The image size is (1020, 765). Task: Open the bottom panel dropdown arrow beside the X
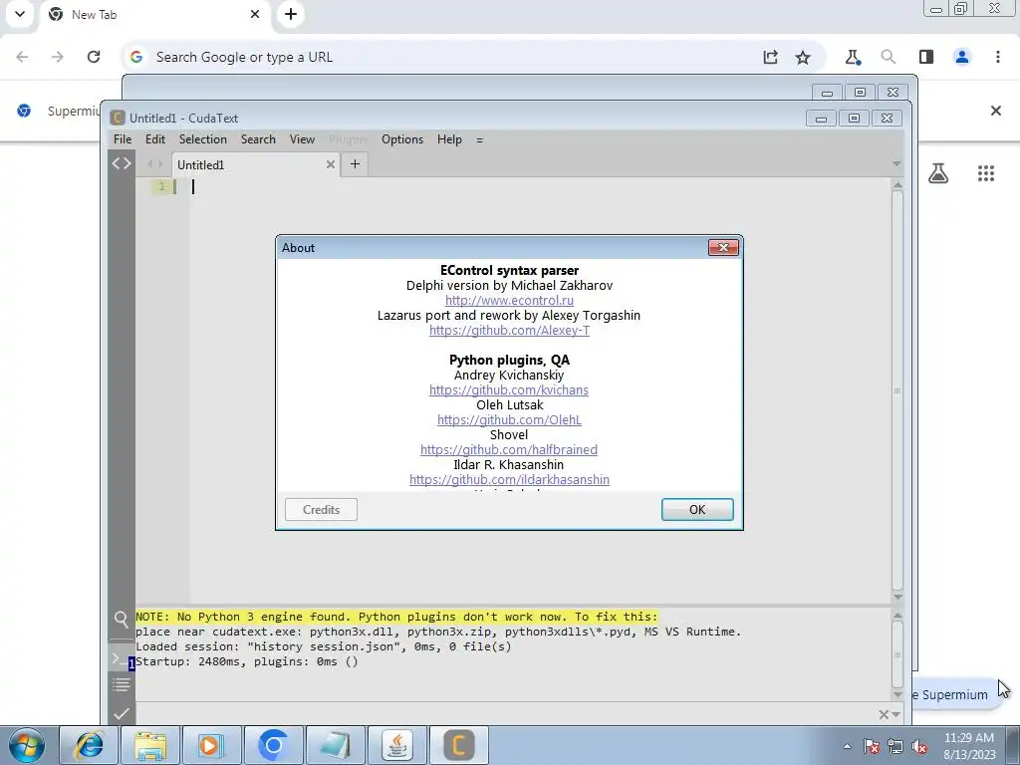click(x=896, y=715)
